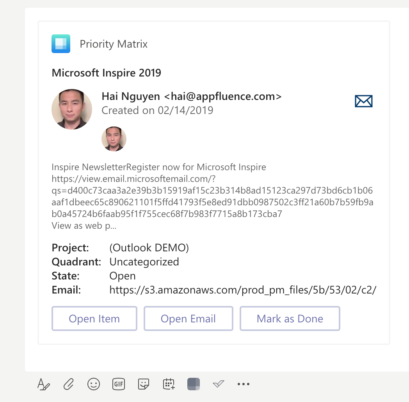The height and width of the screenshot is (402, 409).
Task: Mark the task as Done
Action: [290, 318]
